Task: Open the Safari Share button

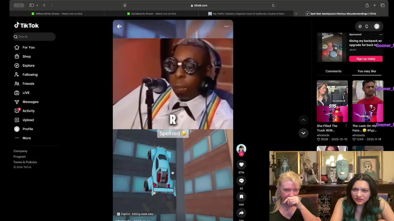Action: click(x=367, y=5)
